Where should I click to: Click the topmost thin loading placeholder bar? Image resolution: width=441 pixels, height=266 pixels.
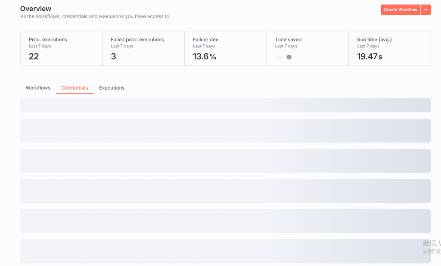pyautogui.click(x=225, y=105)
